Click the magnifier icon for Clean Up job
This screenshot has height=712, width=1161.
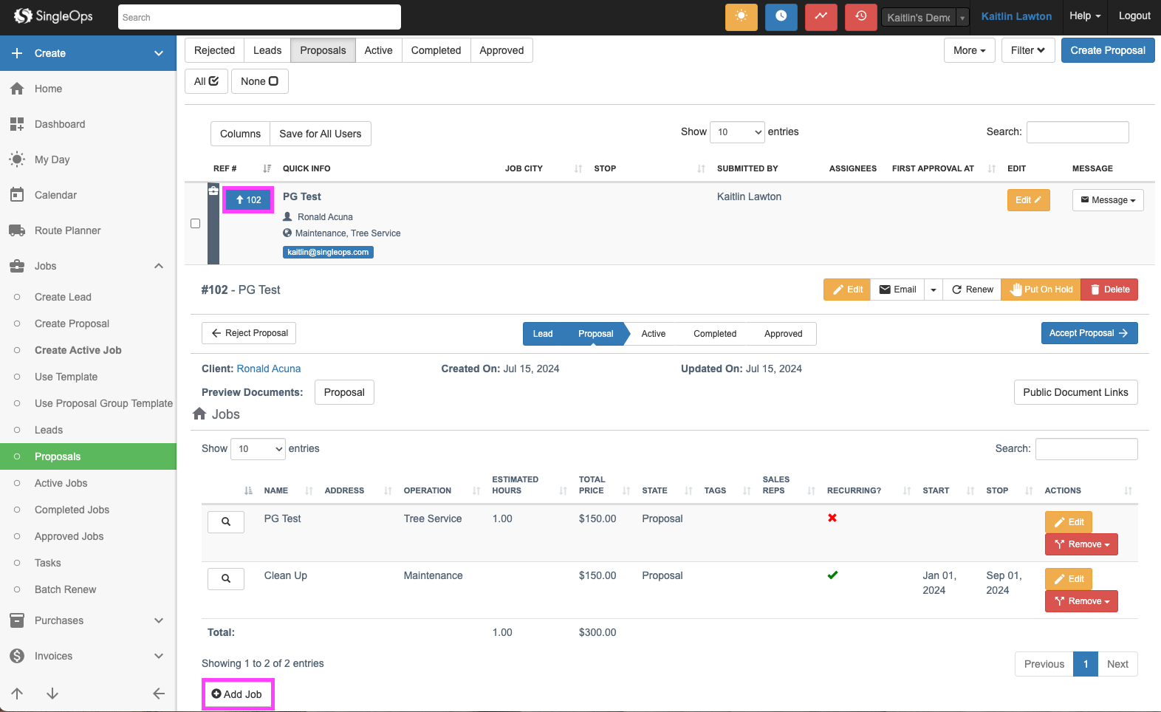coord(226,578)
